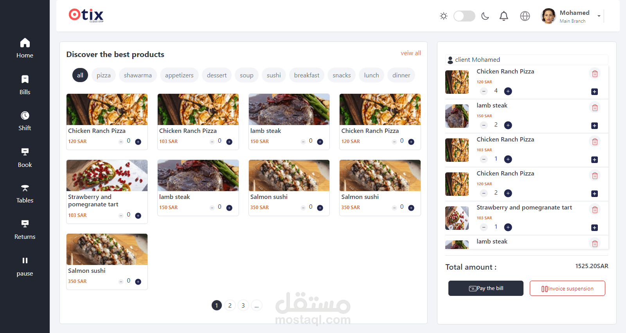This screenshot has width=626, height=333.
Task: Click the globe language icon
Action: pyautogui.click(x=525, y=16)
